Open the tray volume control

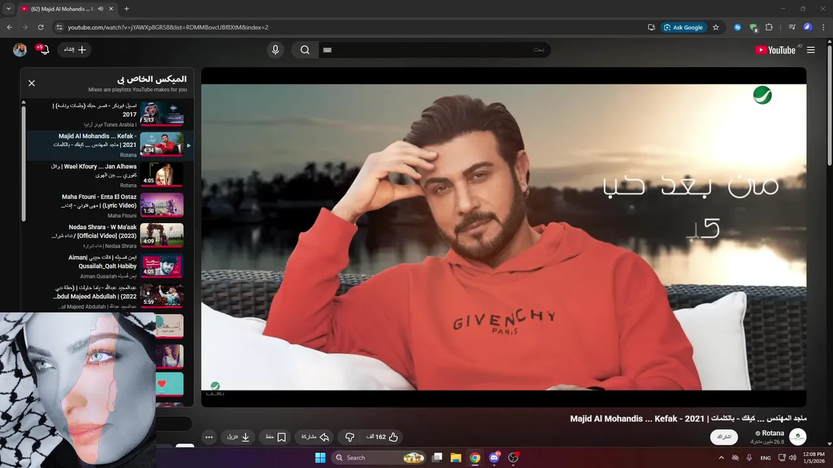[x=793, y=458]
